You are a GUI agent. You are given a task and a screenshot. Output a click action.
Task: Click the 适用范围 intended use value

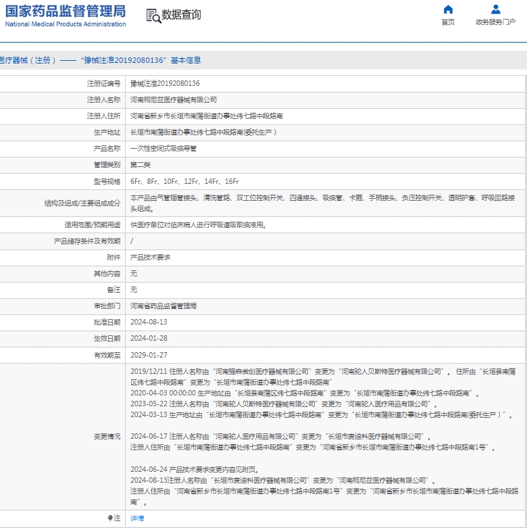pos(199,224)
